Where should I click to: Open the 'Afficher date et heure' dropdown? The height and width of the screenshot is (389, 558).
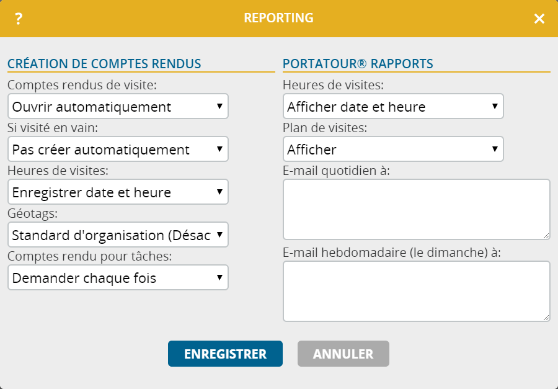[393, 106]
